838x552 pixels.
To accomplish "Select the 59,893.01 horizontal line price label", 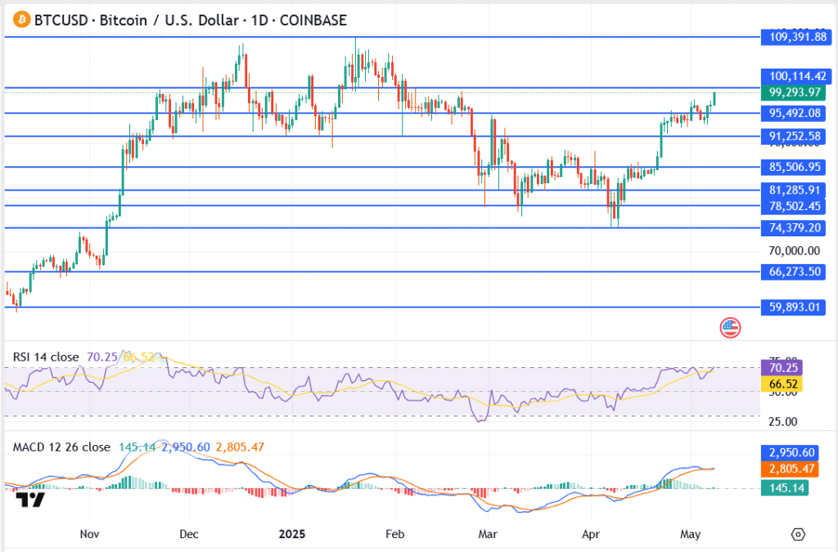I will 792,307.
